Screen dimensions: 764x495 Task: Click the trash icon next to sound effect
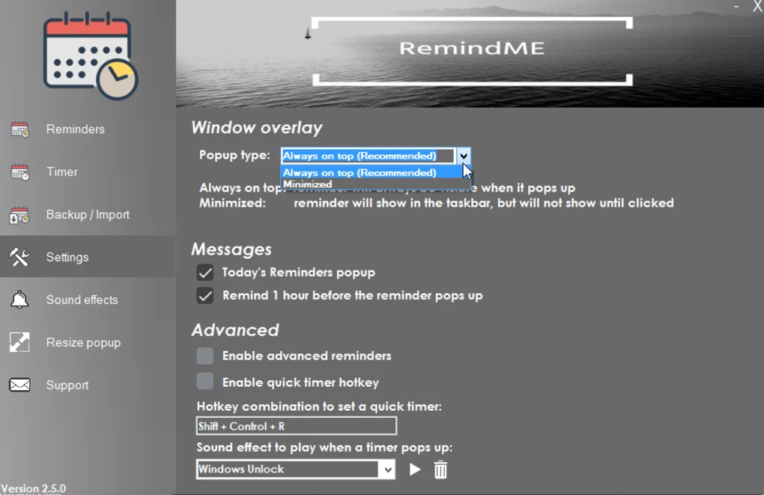pyautogui.click(x=440, y=470)
